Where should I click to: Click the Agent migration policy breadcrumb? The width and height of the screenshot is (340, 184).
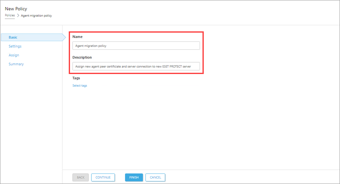coord(36,15)
